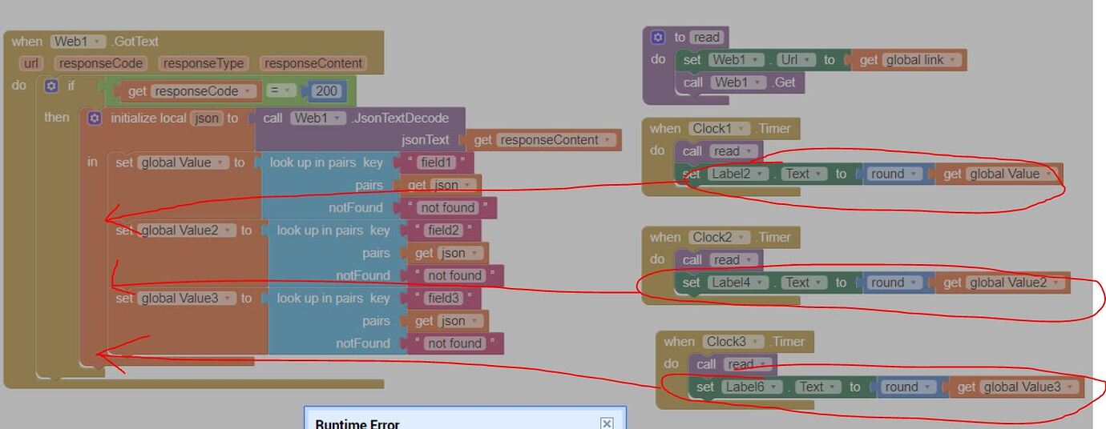Open the Url property dropdown
The image size is (1106, 429).
coord(796,60)
